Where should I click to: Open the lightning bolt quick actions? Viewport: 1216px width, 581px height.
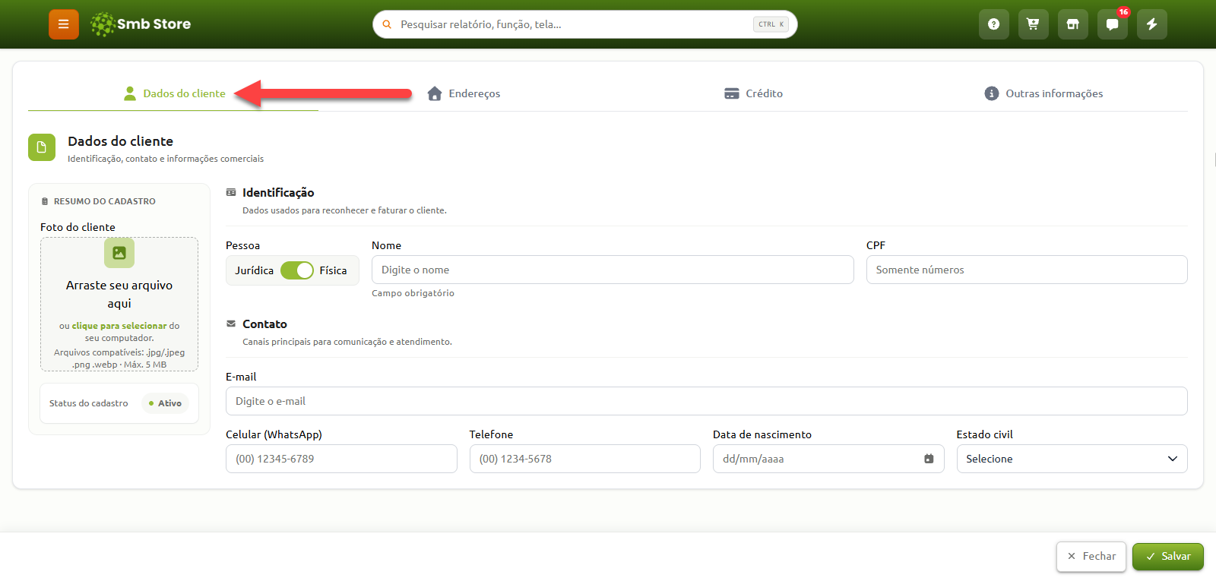[1151, 24]
